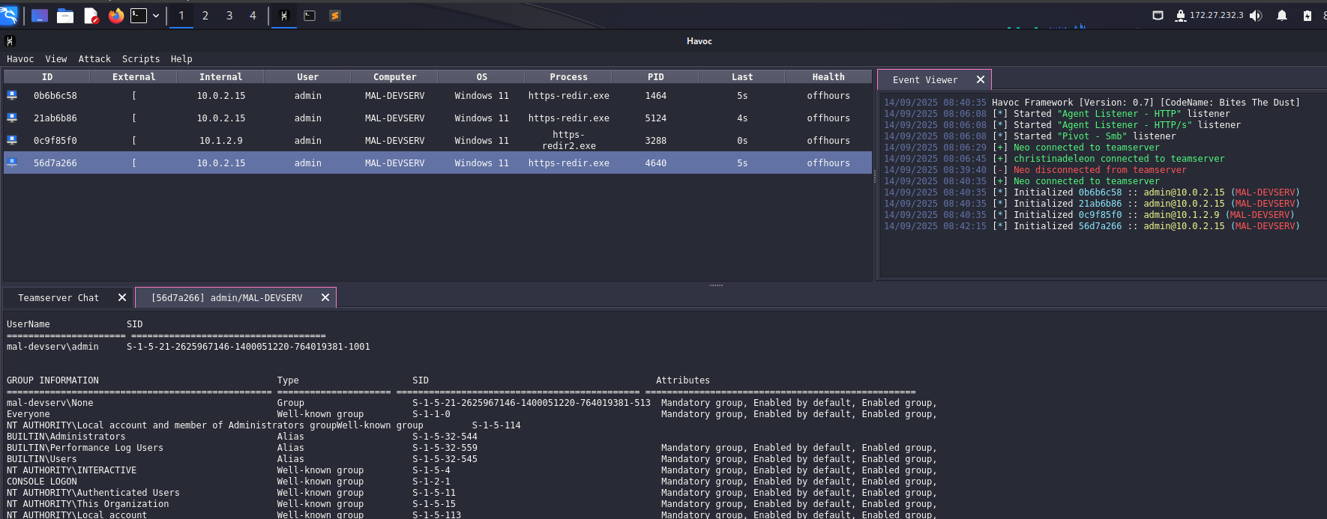Viewport: 1327px width, 519px height.
Task: Select the Havoc window in taskbar
Action: (x=283, y=16)
